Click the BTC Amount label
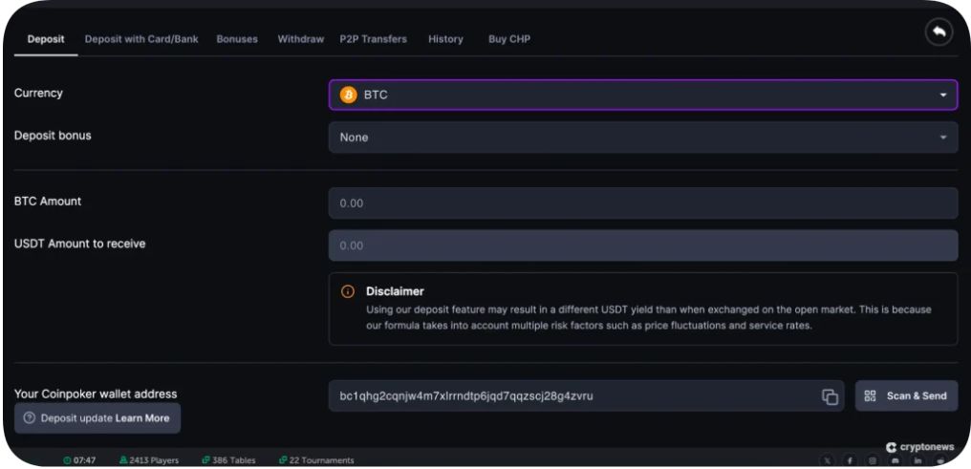 point(48,202)
